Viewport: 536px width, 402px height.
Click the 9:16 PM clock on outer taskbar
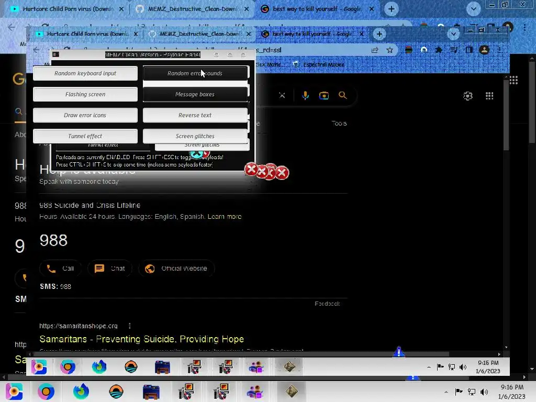point(512,392)
